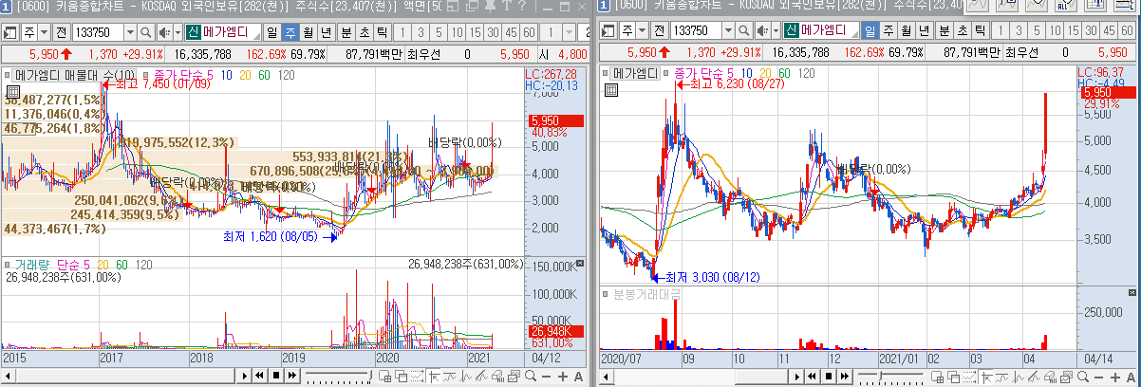Click the fast-forward button in left chart playback bar
The image size is (1141, 387).
[292, 376]
